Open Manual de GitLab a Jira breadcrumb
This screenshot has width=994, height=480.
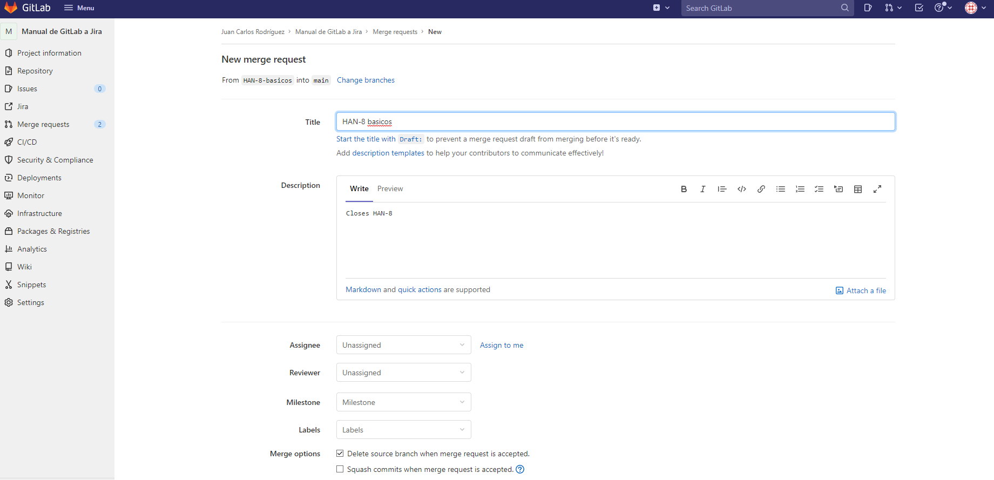pos(328,32)
